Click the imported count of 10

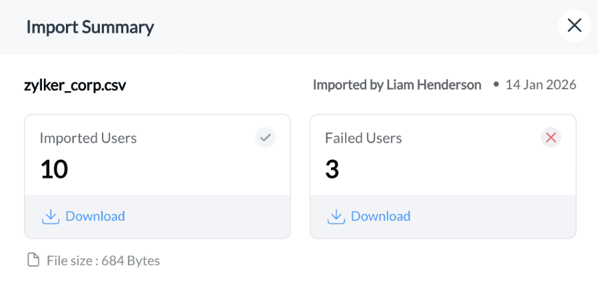(x=54, y=169)
